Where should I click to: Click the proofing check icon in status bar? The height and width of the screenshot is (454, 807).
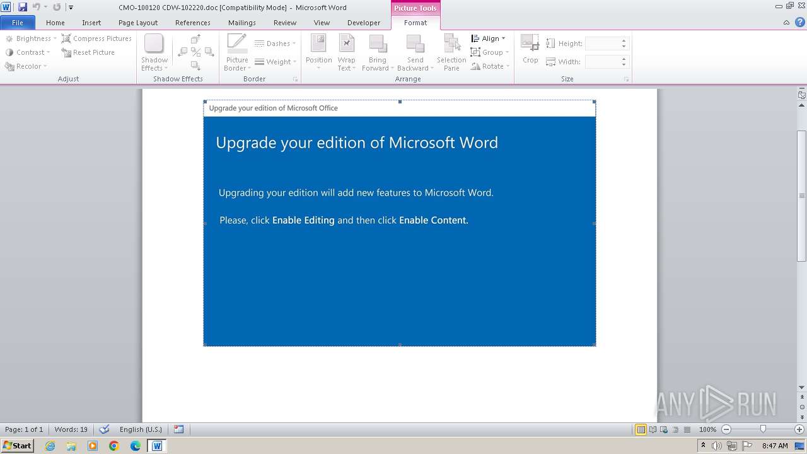tap(105, 429)
